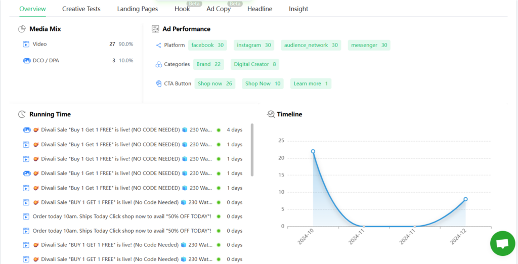Click the Timeline header icon
Image resolution: width=518 pixels, height=264 pixels.
[x=271, y=114]
